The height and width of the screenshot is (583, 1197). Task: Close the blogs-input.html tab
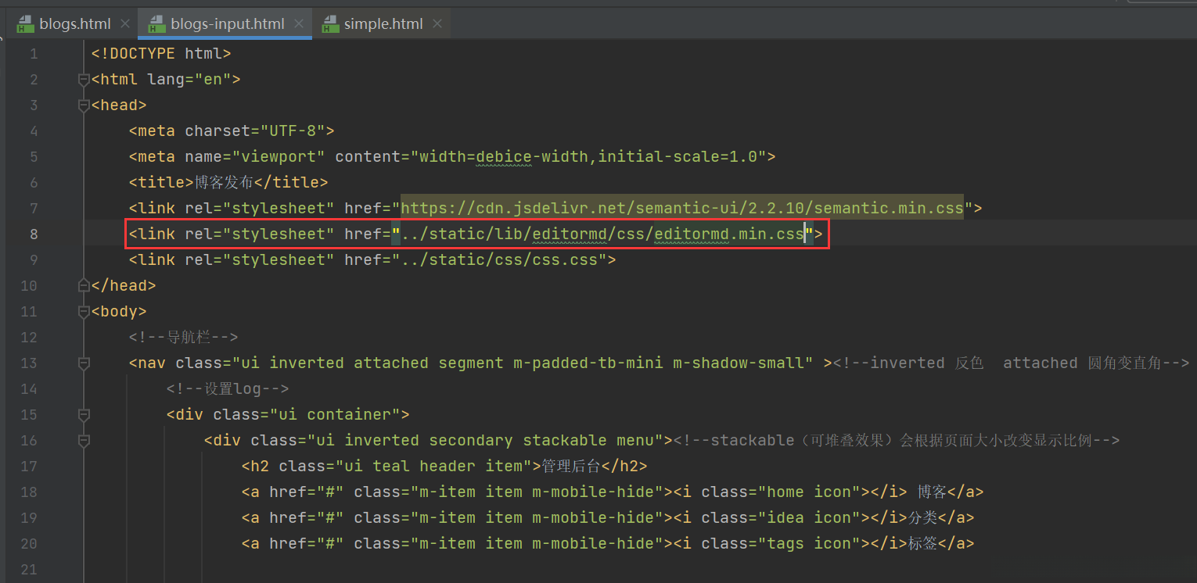[299, 24]
